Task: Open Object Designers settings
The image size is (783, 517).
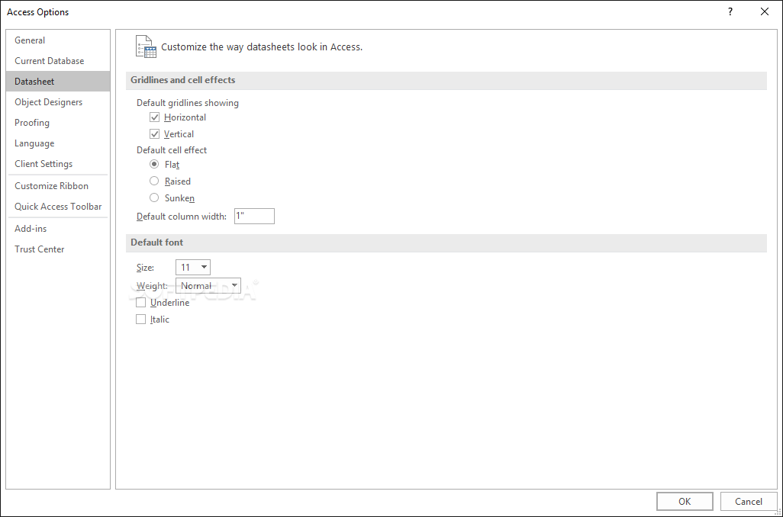Action: pos(58,102)
